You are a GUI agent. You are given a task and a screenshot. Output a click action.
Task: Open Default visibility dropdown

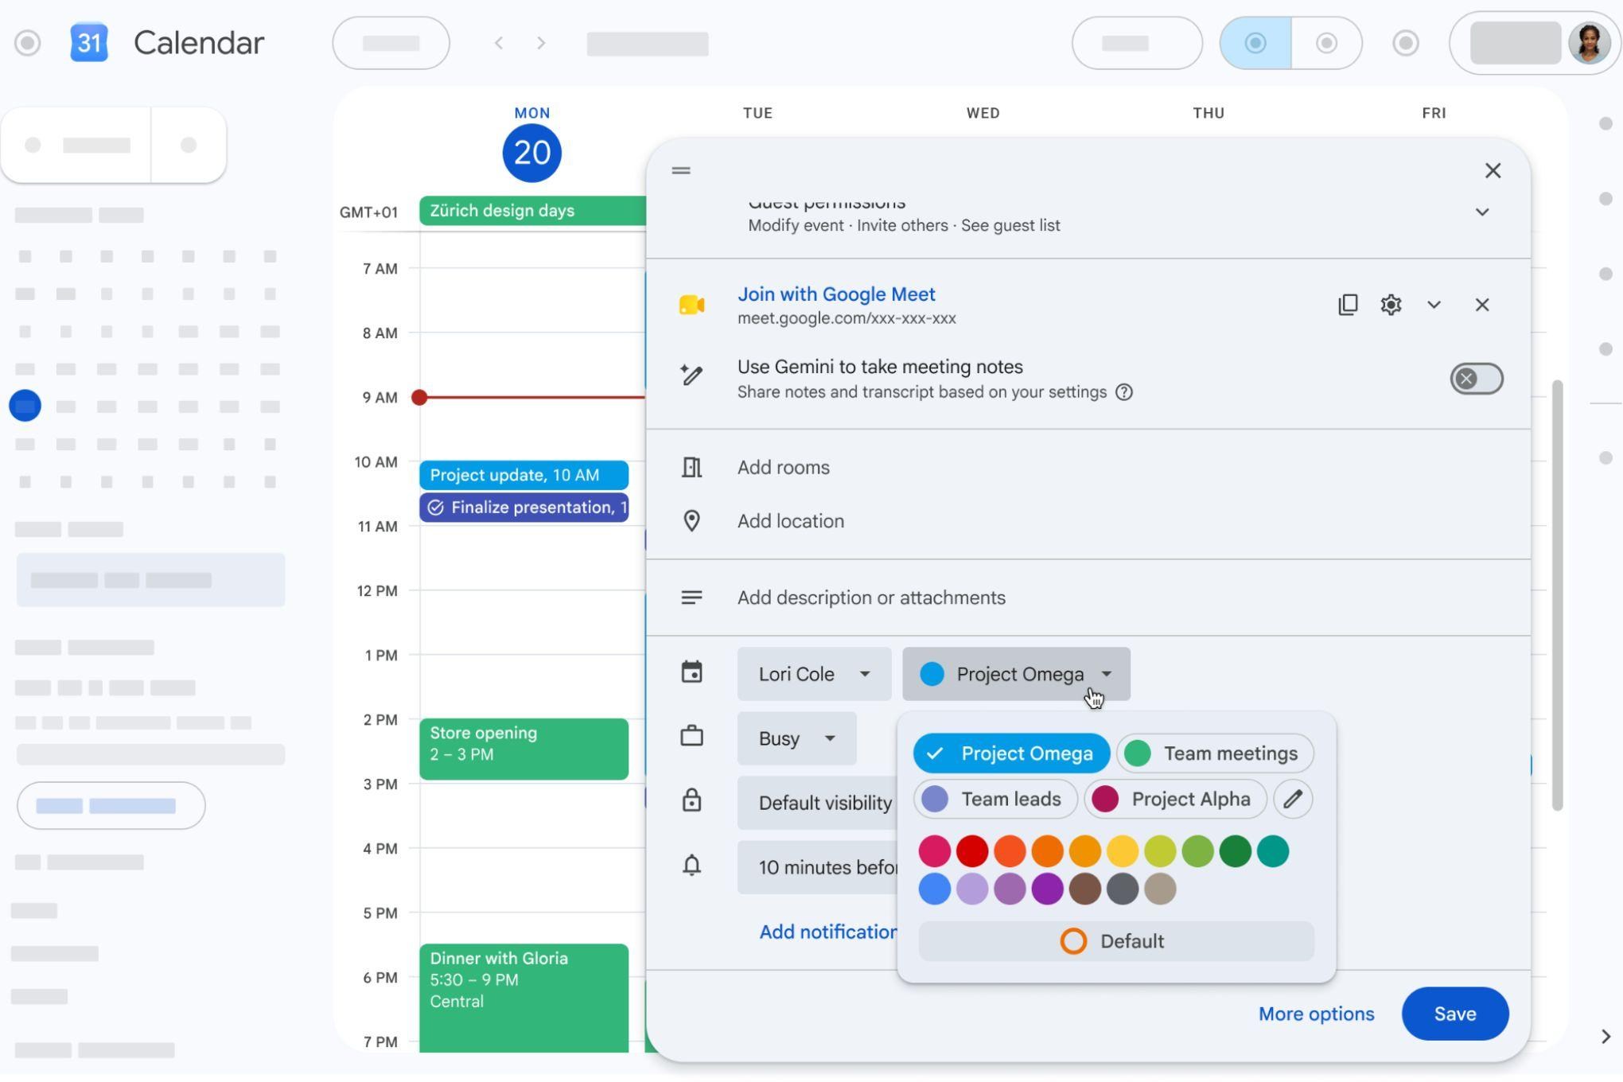point(818,803)
